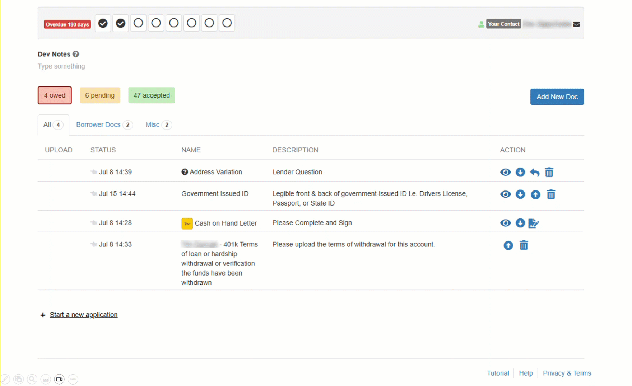632x386 pixels.
Task: Click the plus icon before Start a new application
Action: (43, 315)
